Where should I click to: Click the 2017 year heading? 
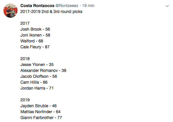(25, 23)
